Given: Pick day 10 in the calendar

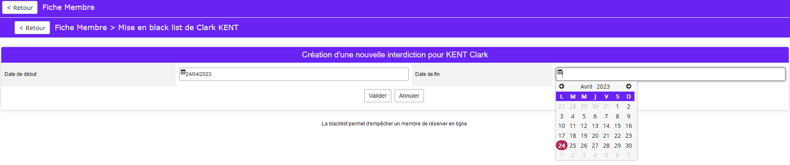Looking at the screenshot, I should (x=562, y=126).
